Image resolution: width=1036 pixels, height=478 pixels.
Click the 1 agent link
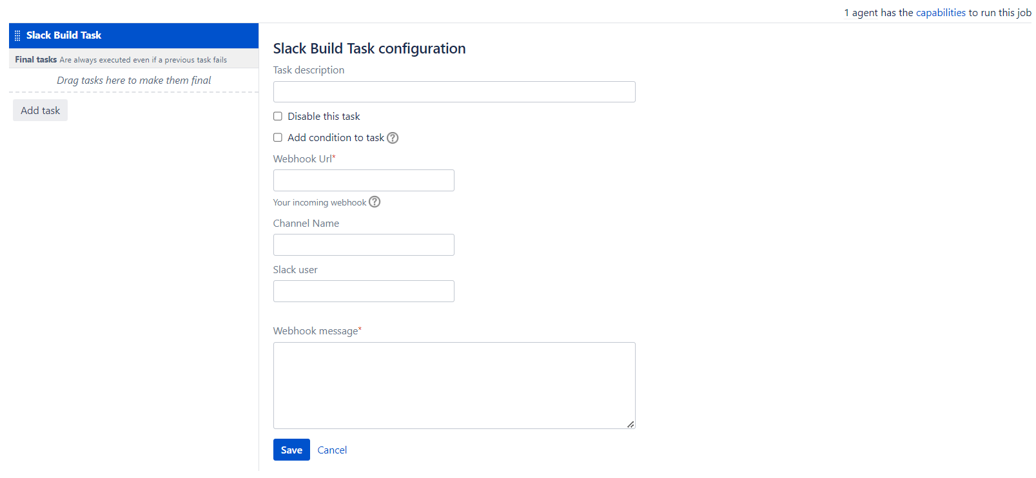(847, 13)
